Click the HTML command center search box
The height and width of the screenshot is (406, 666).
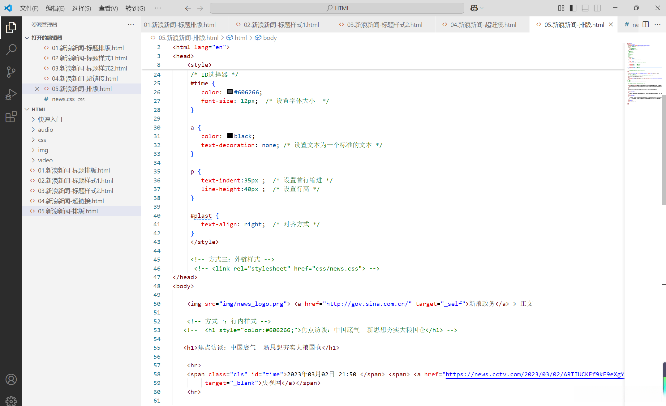point(337,8)
